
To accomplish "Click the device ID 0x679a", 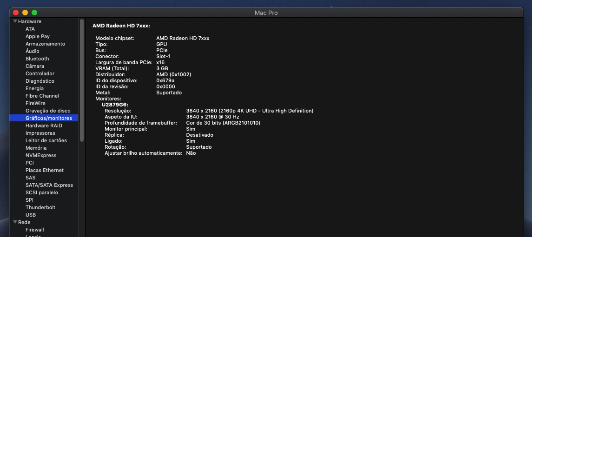I will tap(165, 80).
